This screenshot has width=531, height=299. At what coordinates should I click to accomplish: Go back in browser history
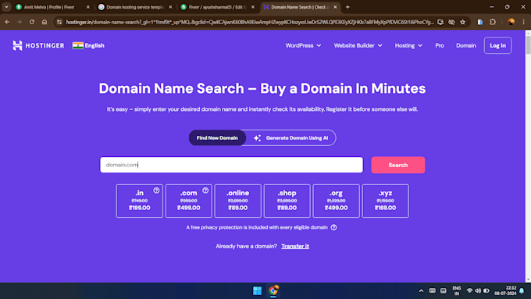click(x=7, y=22)
